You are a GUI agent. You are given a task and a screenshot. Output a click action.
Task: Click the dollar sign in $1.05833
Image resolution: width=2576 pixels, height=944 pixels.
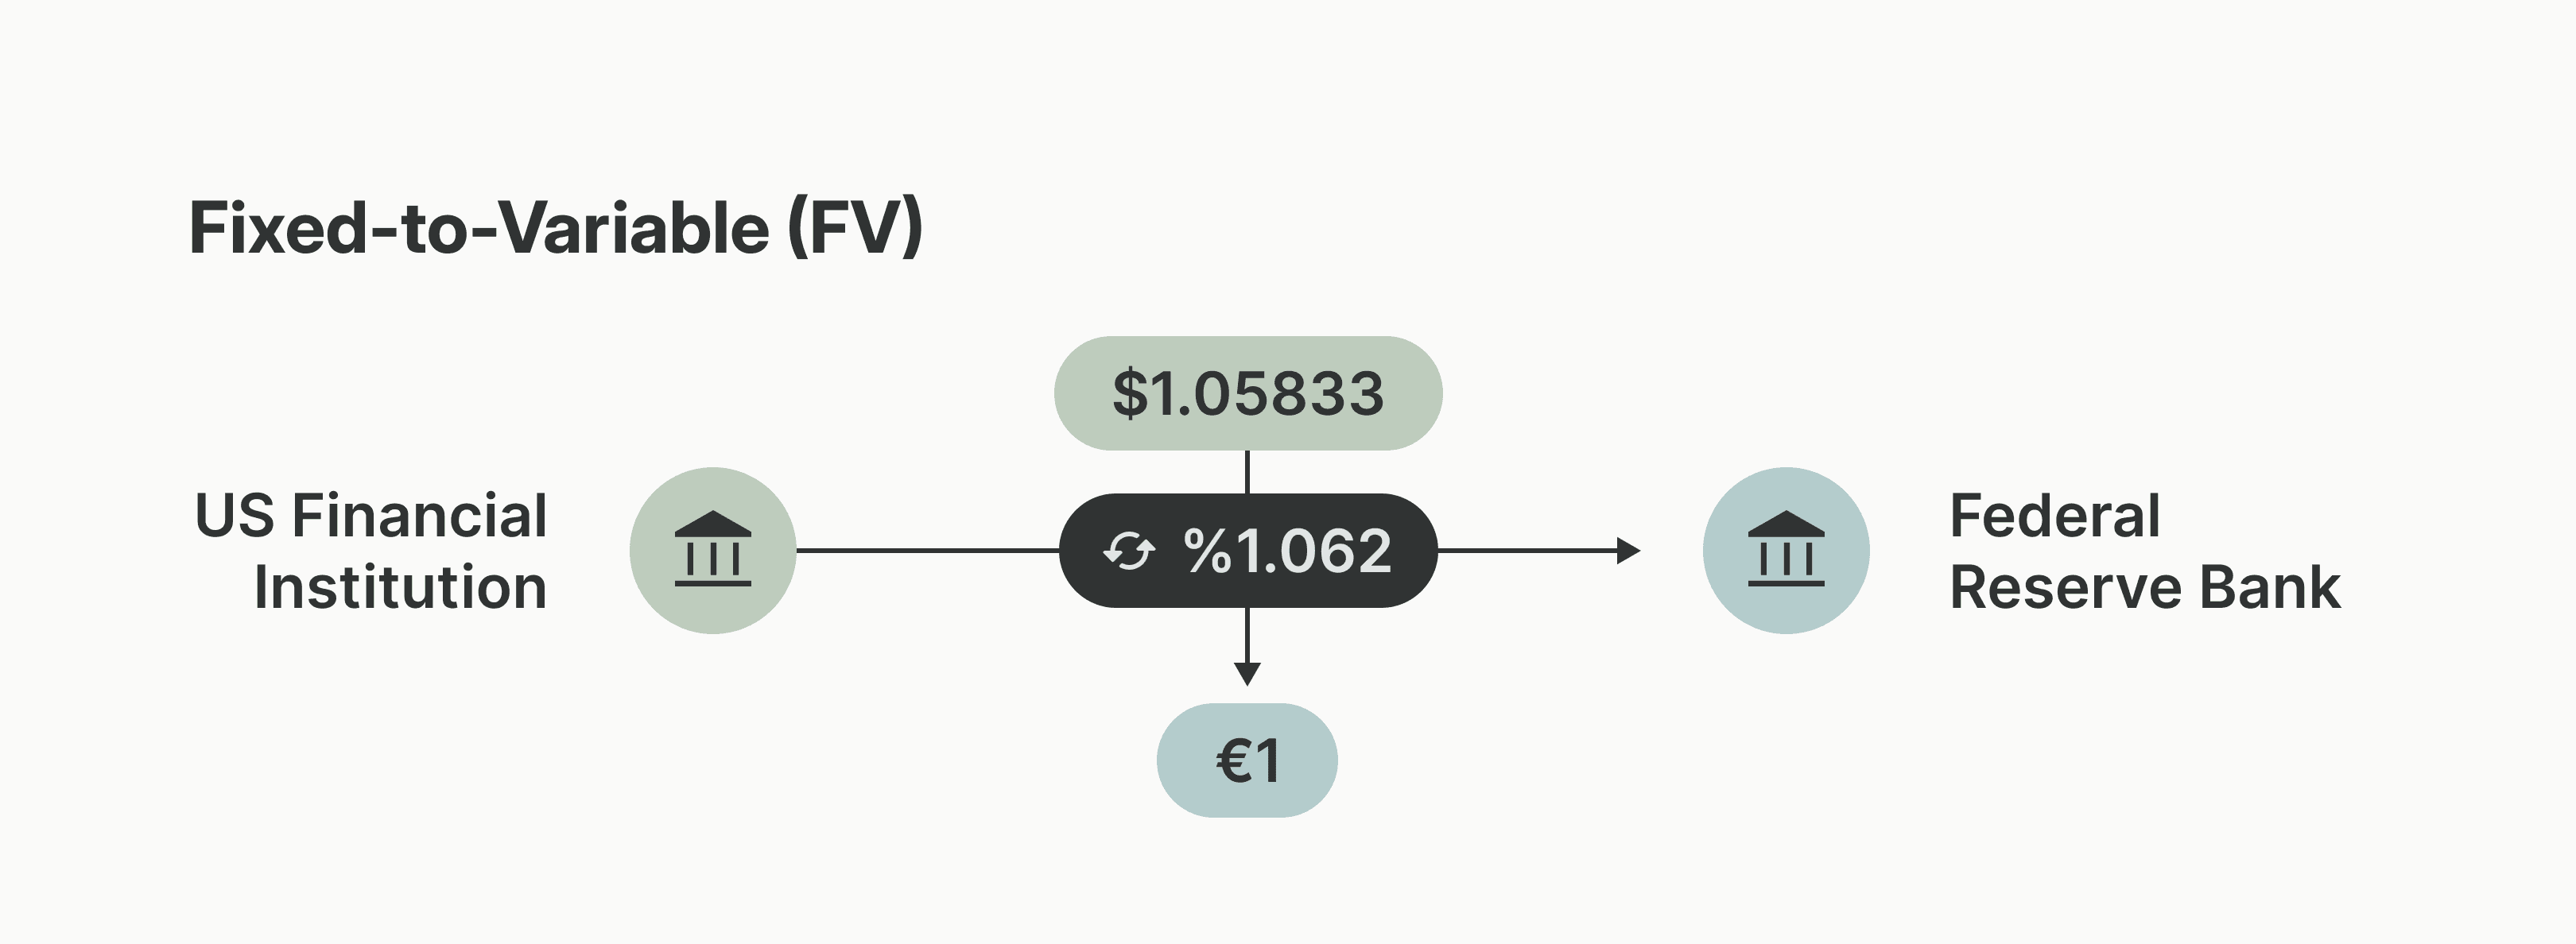point(1129,393)
